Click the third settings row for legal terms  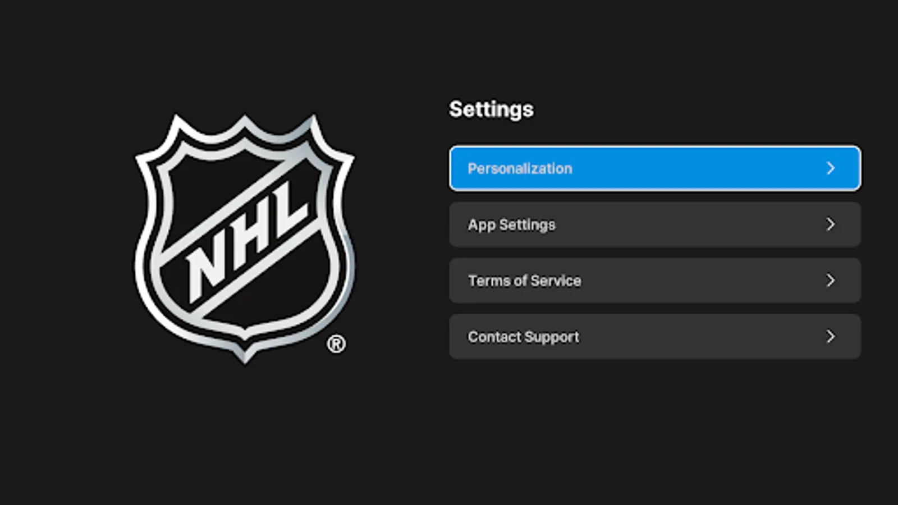(x=654, y=280)
